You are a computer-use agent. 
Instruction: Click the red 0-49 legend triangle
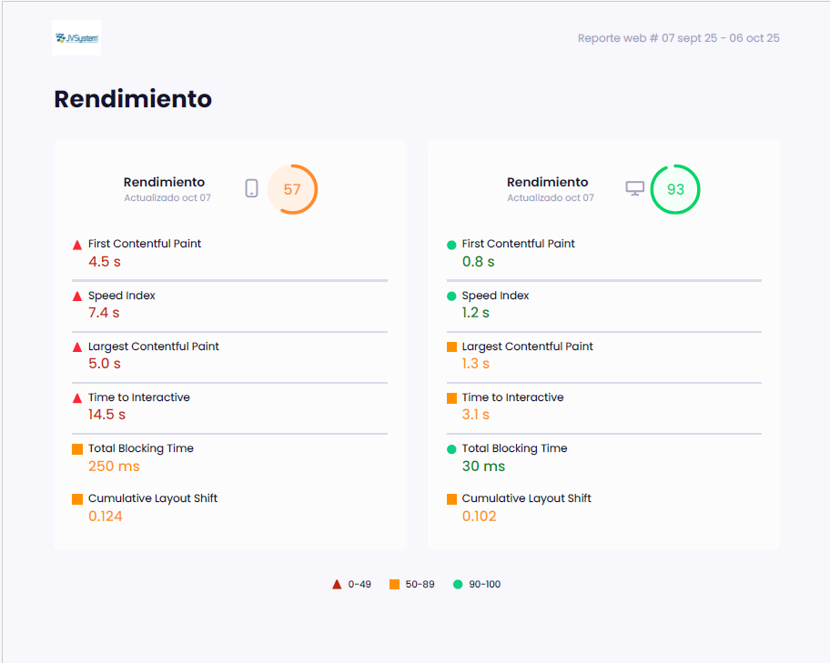point(337,585)
